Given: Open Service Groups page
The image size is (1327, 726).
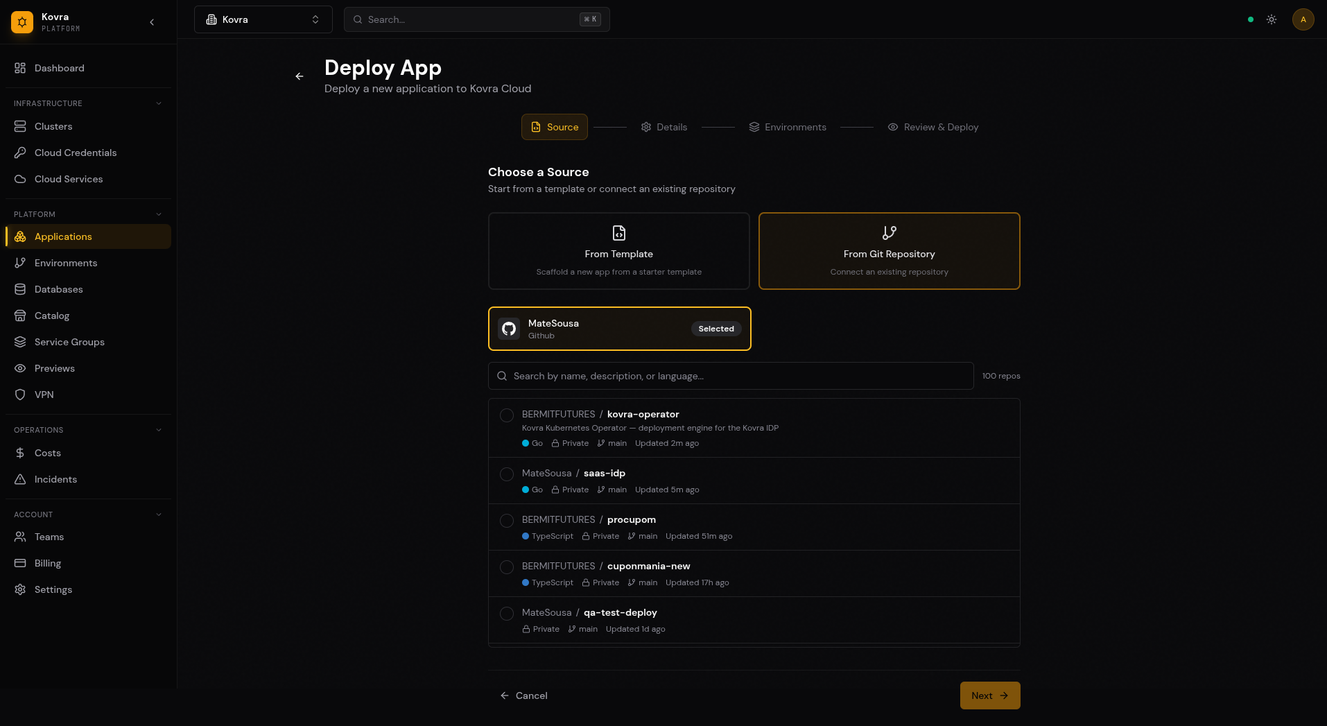Looking at the screenshot, I should (88, 342).
